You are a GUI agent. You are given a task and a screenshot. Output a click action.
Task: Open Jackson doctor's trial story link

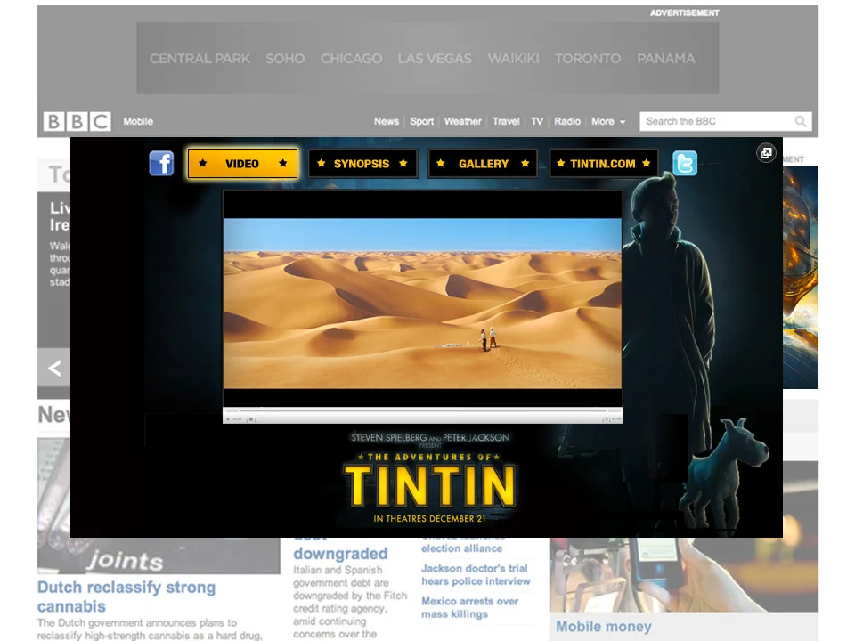point(475,574)
